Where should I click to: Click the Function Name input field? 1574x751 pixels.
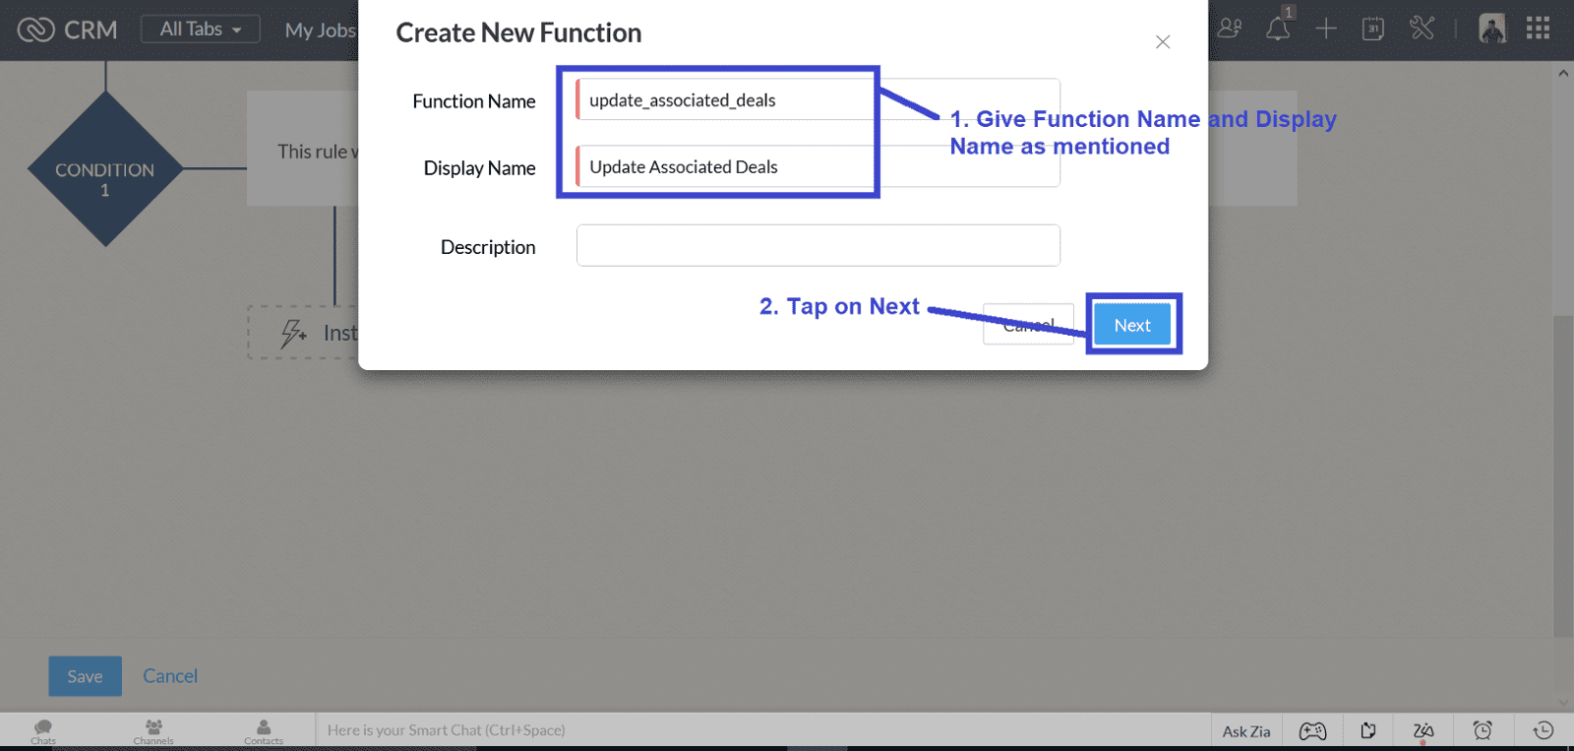click(817, 99)
